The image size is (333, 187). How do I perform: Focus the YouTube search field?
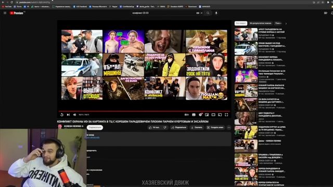163,13
